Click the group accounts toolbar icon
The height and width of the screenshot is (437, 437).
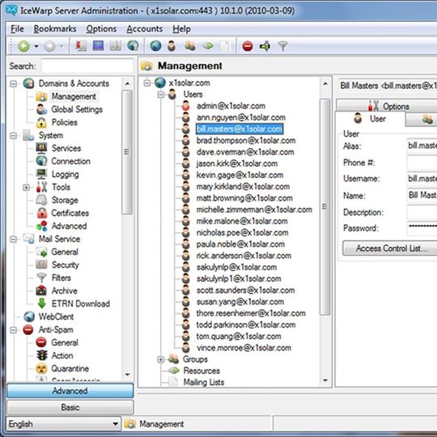point(190,46)
